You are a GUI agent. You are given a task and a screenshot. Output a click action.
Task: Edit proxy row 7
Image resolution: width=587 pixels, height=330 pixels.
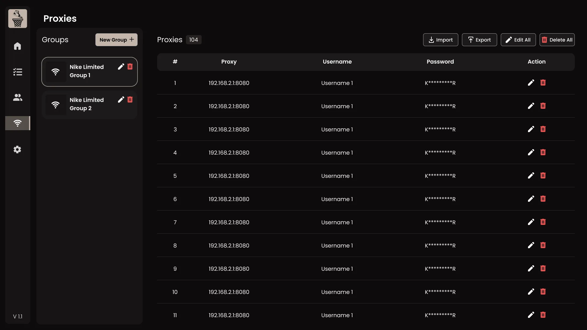531,222
